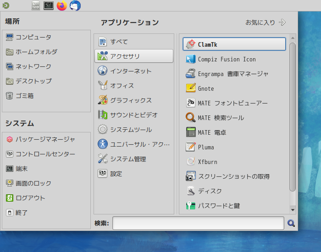Open ClamTk virus scanner
Viewport: 321px width, 252px height.
[x=234, y=44]
